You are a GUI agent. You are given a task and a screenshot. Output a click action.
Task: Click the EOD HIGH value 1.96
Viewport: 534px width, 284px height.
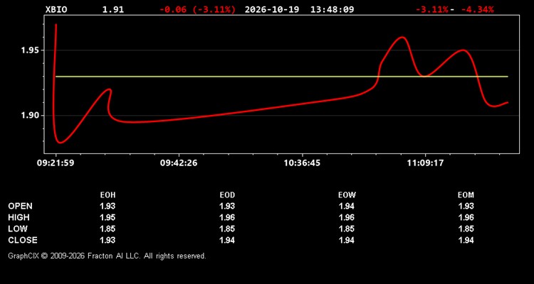(227, 217)
